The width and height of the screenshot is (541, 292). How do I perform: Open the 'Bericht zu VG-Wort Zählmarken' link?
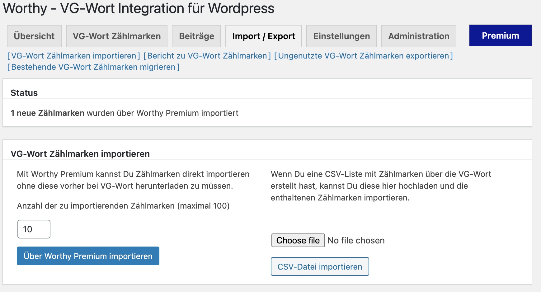[207, 56]
